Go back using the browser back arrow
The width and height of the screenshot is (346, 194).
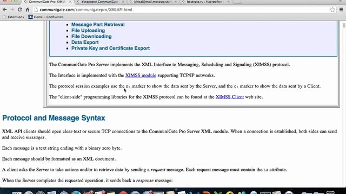tap(5, 10)
